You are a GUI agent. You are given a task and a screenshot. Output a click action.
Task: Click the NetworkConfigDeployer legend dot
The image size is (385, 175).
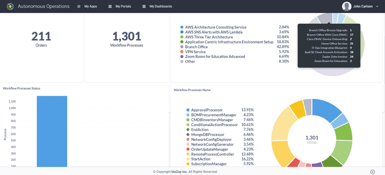188,139
